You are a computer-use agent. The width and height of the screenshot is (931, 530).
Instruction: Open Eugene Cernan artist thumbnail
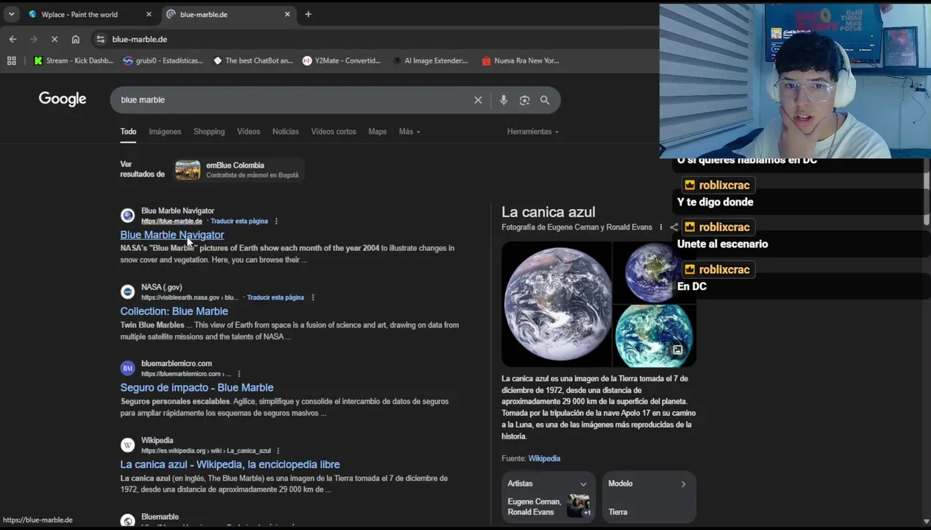pyautogui.click(x=578, y=506)
